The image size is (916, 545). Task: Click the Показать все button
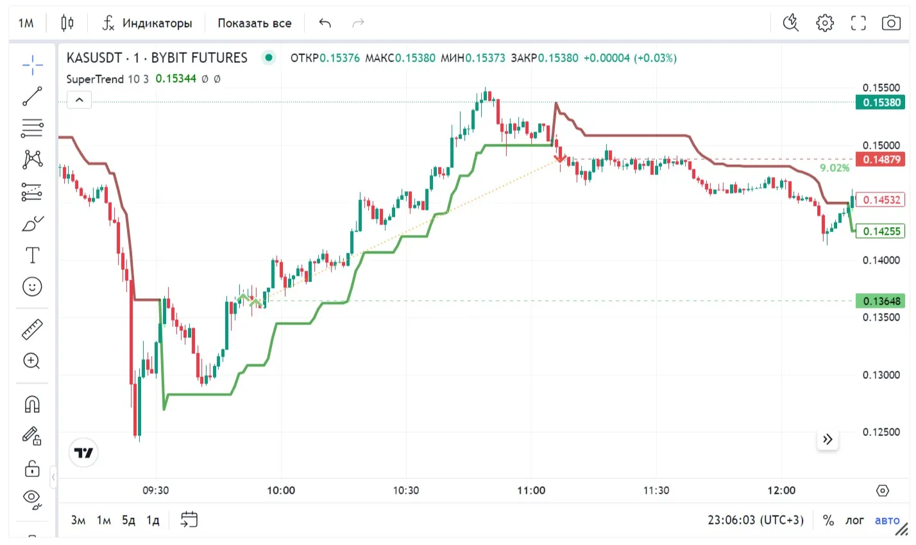coord(254,23)
